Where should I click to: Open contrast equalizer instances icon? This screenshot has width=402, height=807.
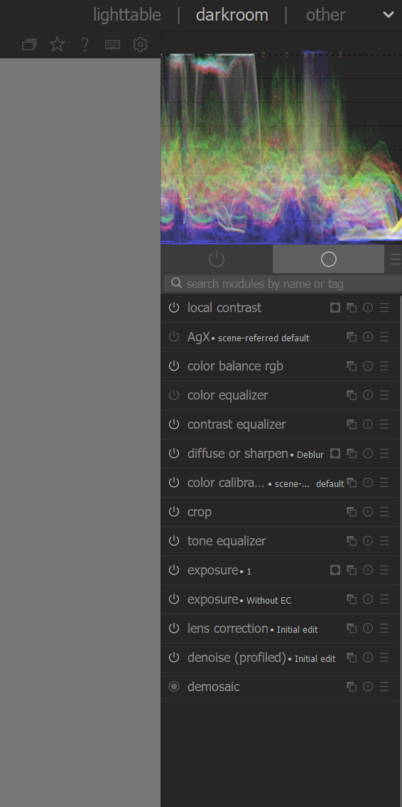(352, 424)
